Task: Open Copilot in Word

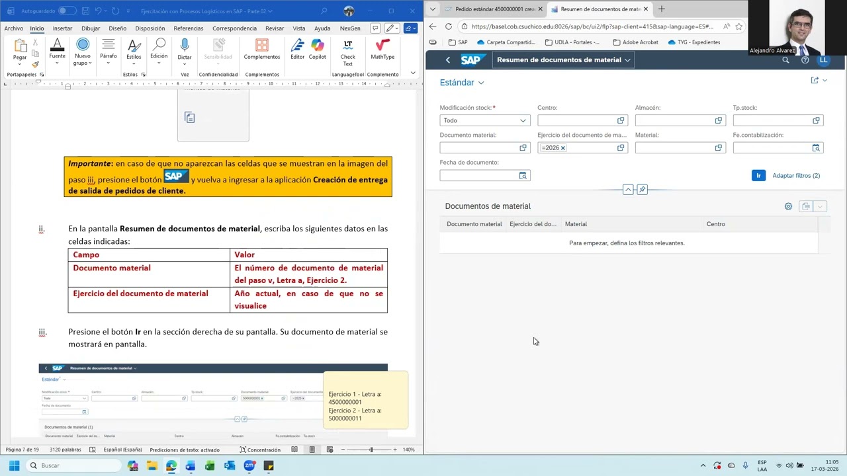Action: click(318, 50)
